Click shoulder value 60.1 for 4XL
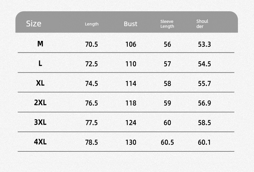The width and height of the screenshot is (254, 172). [x=204, y=142]
